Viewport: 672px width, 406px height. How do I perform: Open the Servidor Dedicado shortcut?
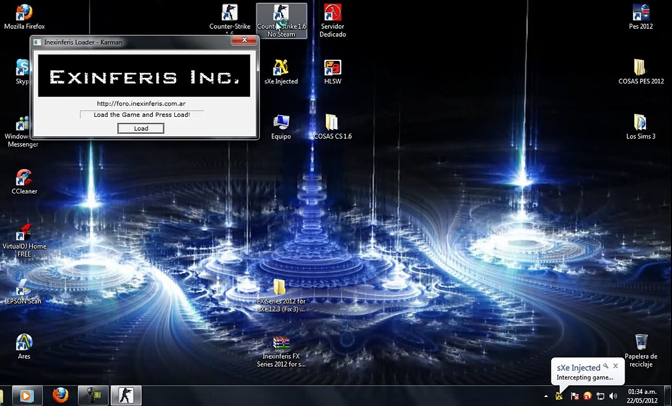click(x=332, y=20)
